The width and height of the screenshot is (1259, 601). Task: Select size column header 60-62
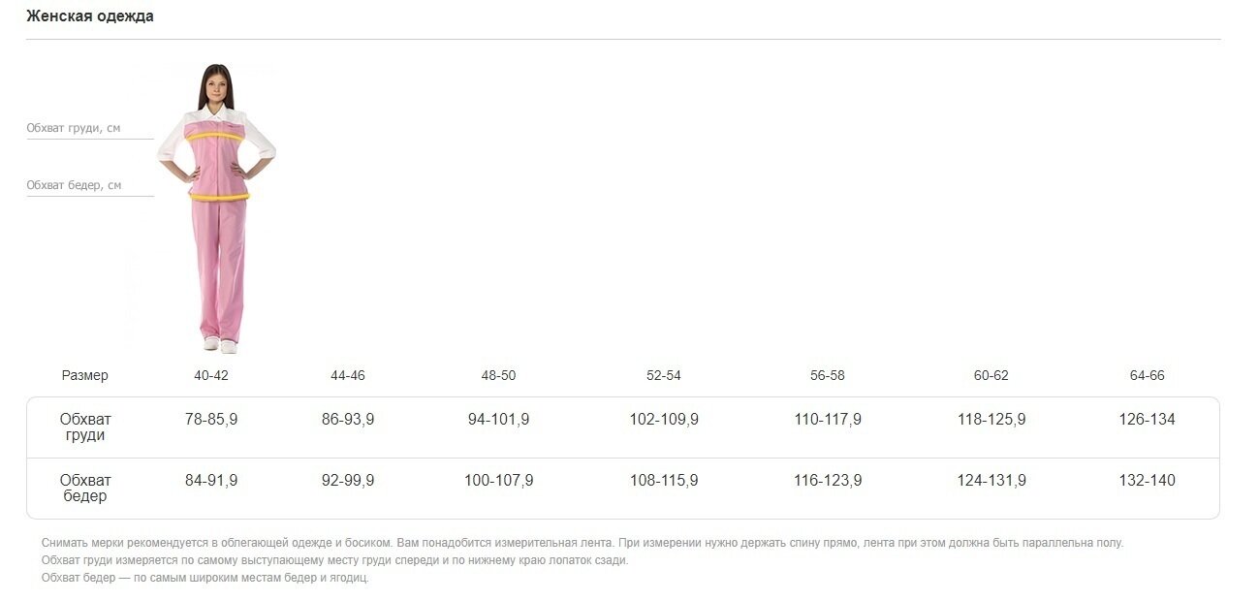point(991,375)
